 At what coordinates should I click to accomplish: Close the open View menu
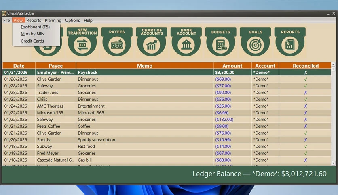point(18,20)
